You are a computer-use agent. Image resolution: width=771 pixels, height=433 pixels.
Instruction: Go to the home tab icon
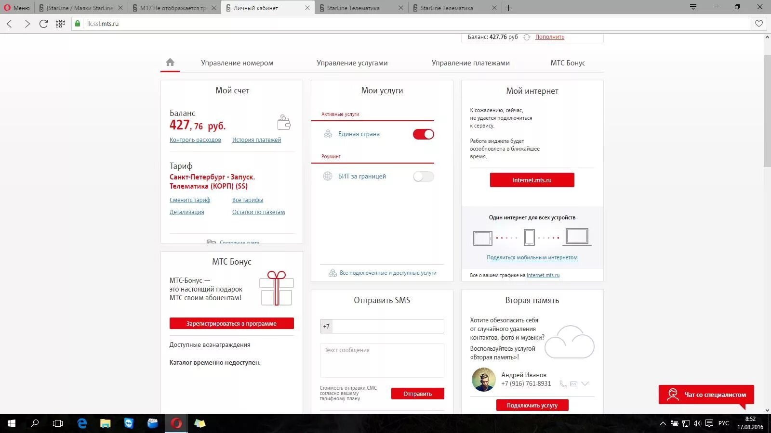pyautogui.click(x=170, y=62)
